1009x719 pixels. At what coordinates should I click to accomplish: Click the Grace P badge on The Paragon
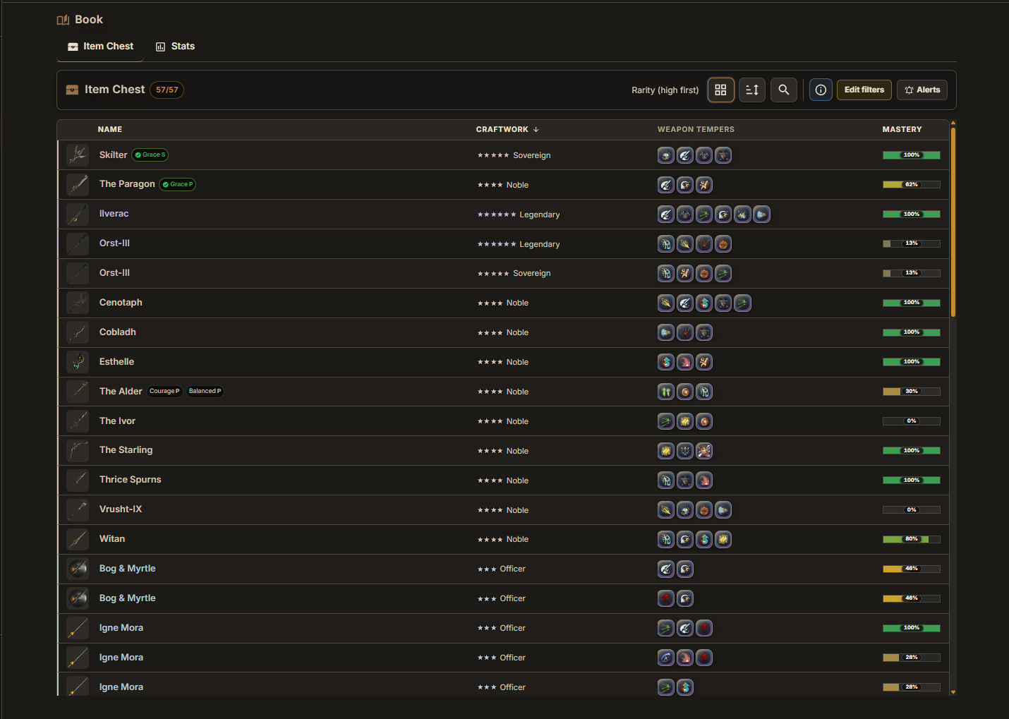(178, 185)
